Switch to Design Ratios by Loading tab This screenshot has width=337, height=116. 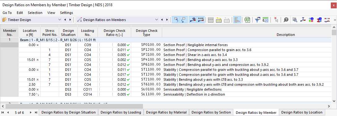(121, 112)
